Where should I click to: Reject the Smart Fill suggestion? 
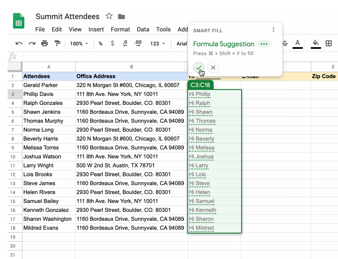coord(213,68)
